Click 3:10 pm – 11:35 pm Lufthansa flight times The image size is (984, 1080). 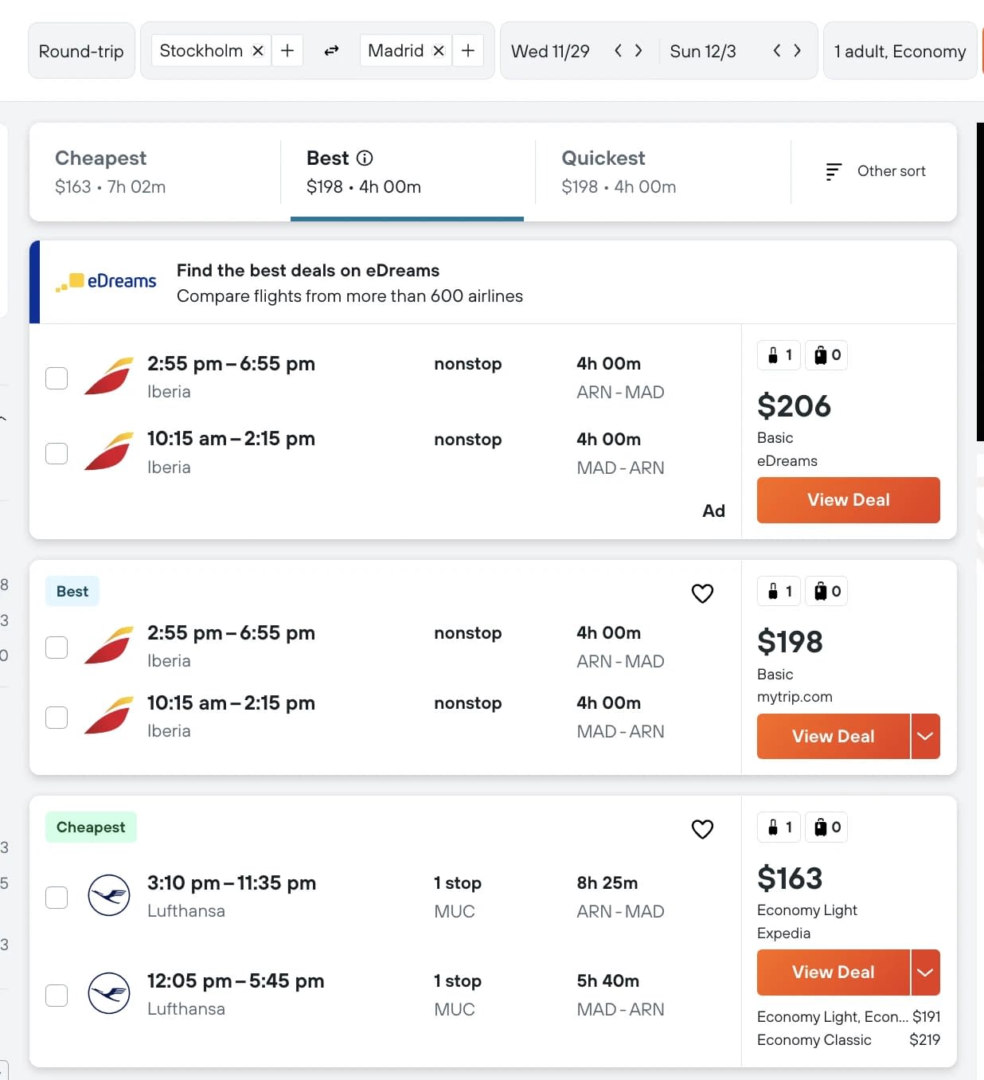pyautogui.click(x=232, y=882)
